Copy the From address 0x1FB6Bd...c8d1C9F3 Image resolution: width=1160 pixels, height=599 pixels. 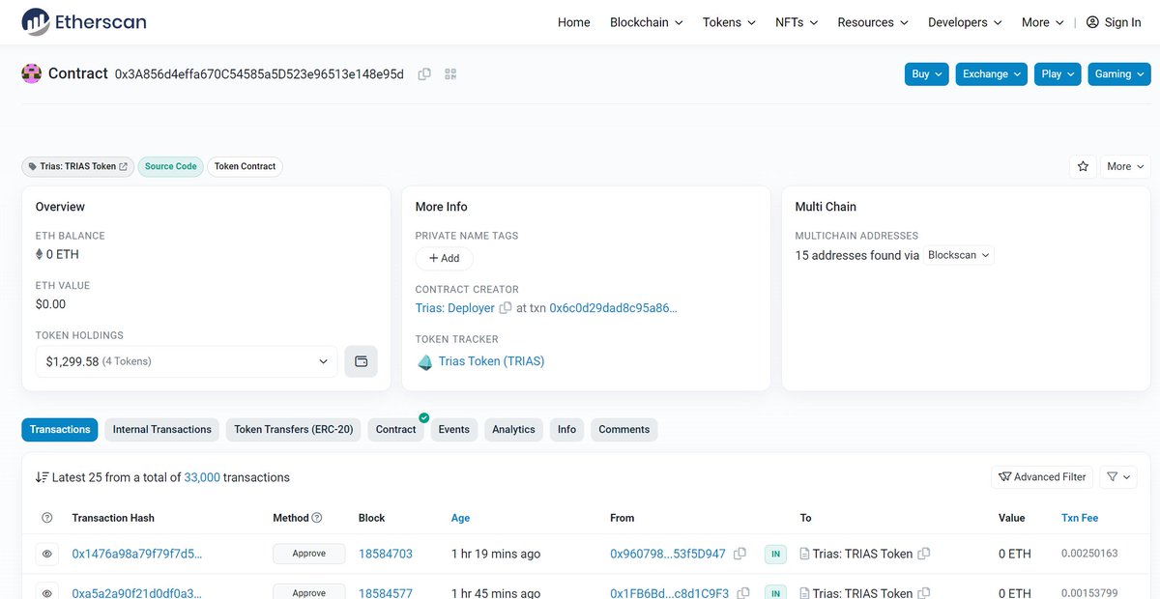click(x=742, y=592)
